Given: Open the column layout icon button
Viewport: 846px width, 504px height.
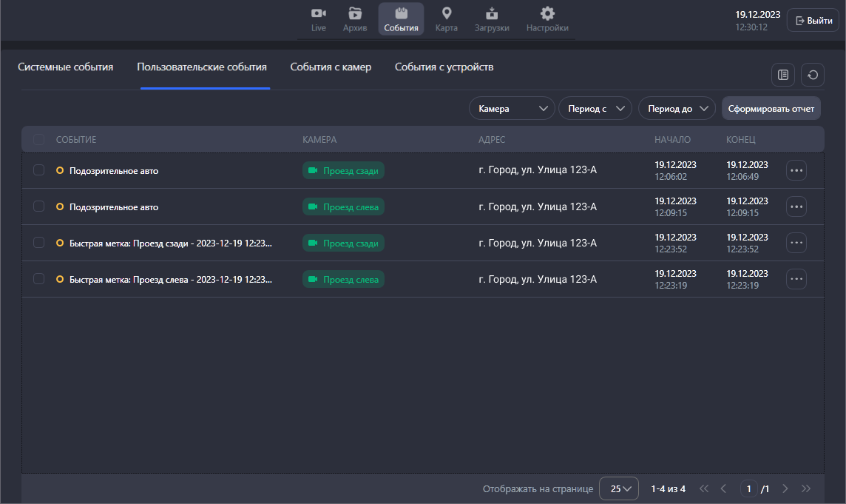Looking at the screenshot, I should [782, 75].
